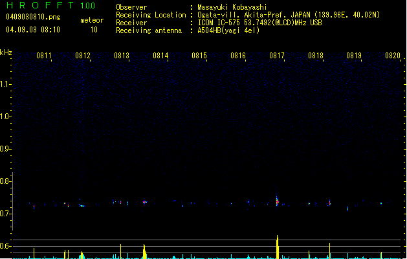Click the HROFFT 1.0.0 title text
407x259 pixels.
pos(50,5)
